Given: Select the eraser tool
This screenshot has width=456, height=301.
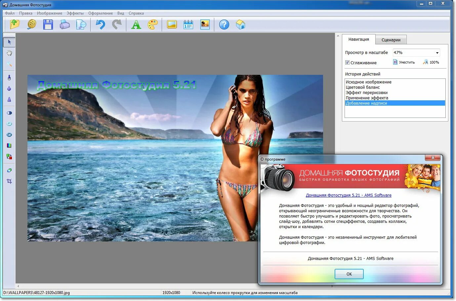Looking at the screenshot, I should (9, 170).
